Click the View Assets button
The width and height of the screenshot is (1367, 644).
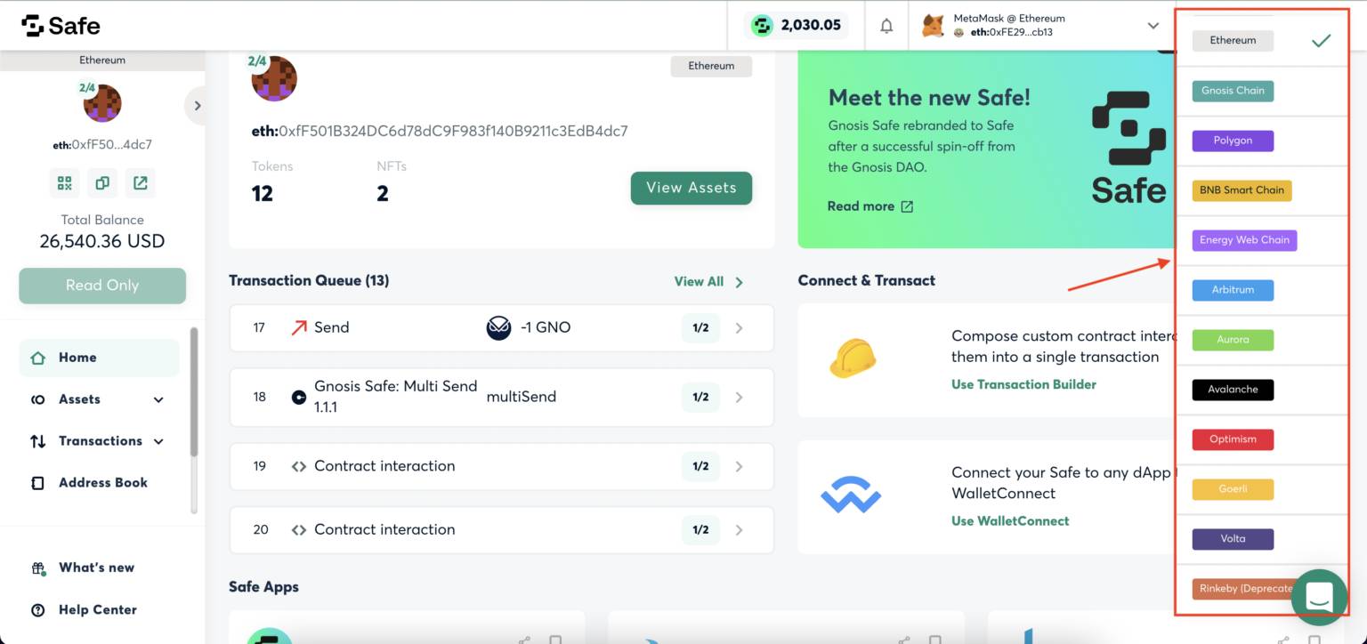692,188
